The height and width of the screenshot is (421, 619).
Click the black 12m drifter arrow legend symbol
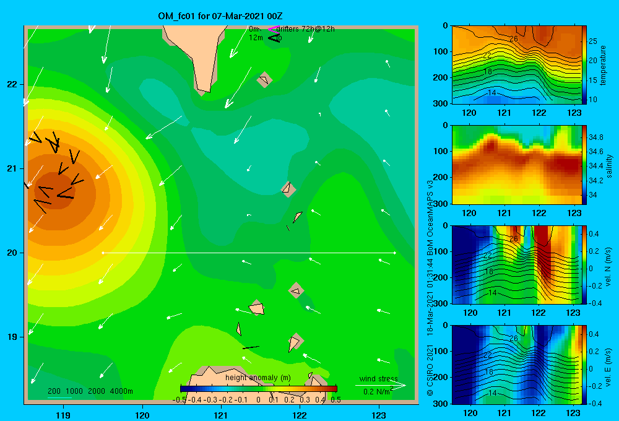(x=274, y=38)
